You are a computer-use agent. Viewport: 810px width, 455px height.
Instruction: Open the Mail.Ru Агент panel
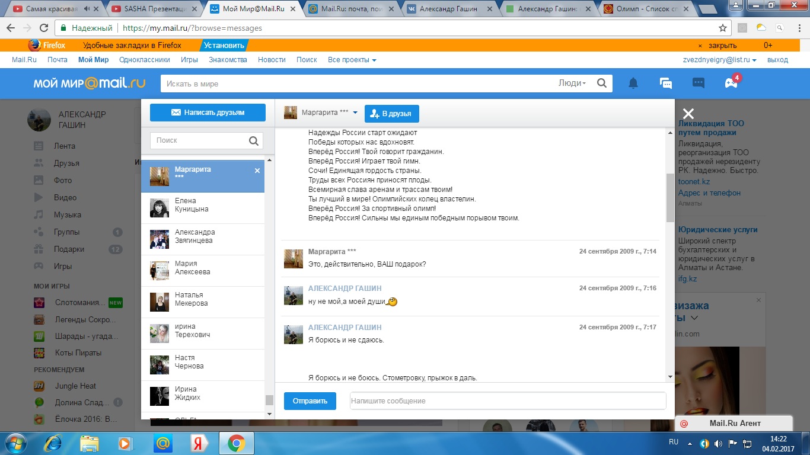point(734,423)
